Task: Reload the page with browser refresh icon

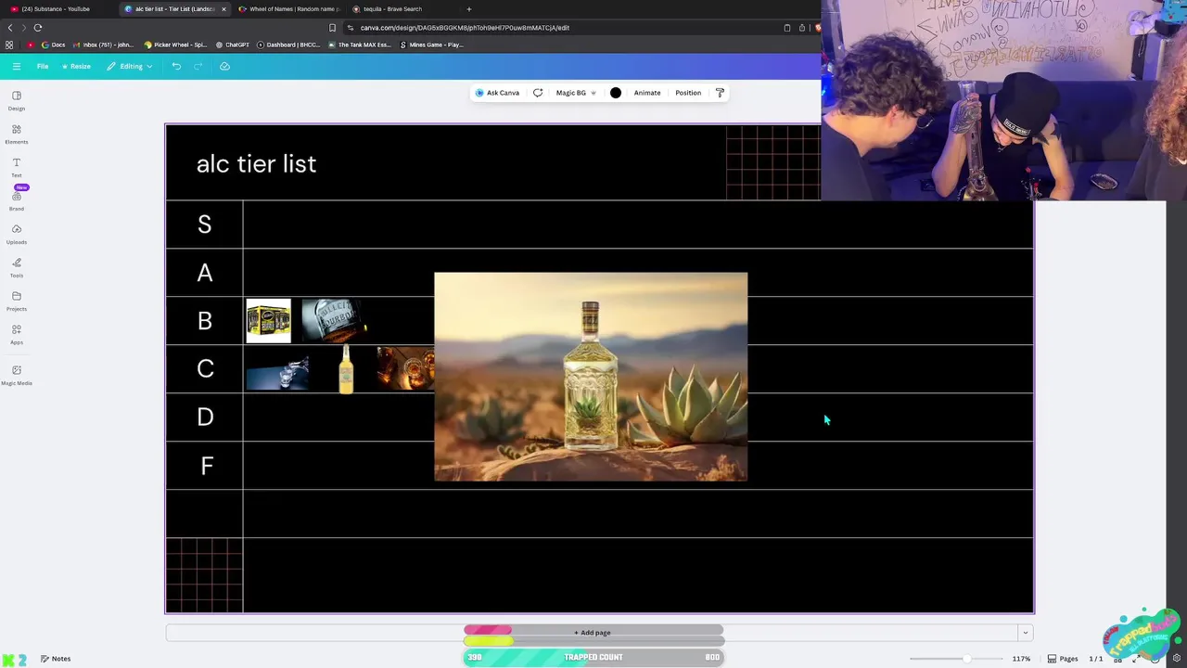Action: click(38, 28)
